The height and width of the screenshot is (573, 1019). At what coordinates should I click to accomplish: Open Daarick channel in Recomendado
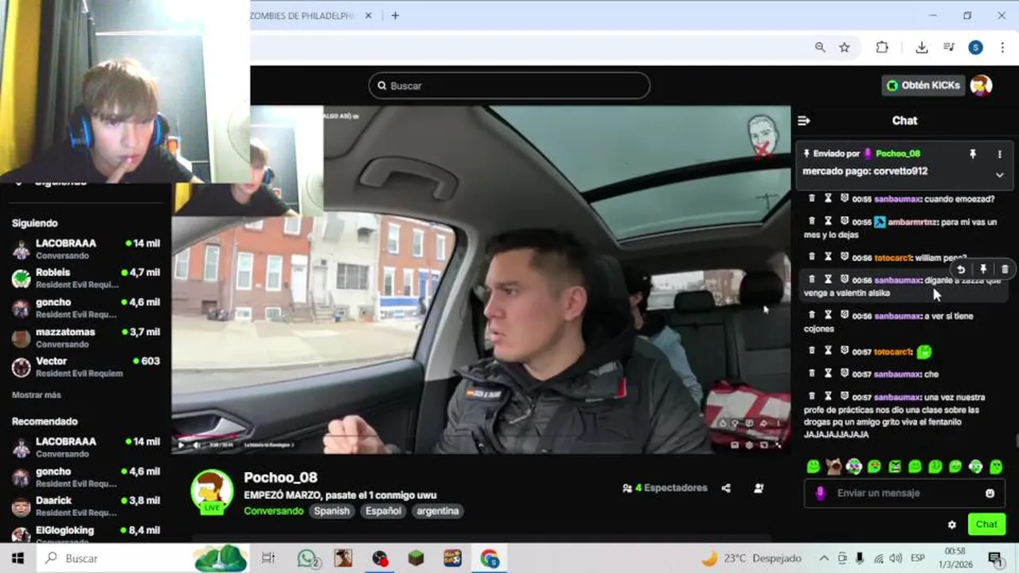[x=86, y=506]
